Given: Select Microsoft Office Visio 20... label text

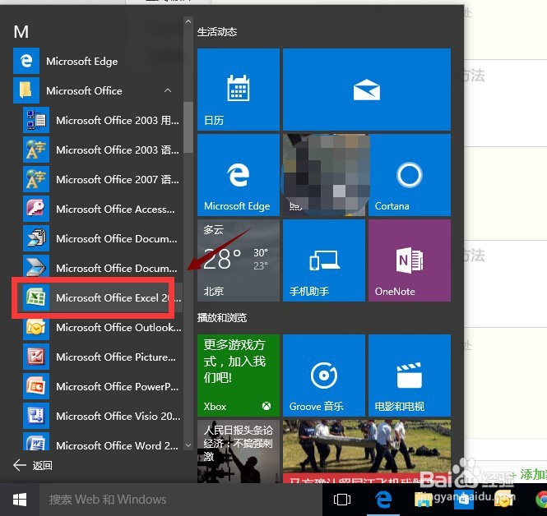Looking at the screenshot, I should [x=118, y=416].
